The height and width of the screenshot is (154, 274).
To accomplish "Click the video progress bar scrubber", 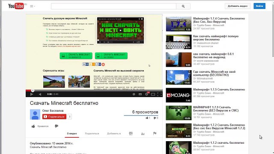I will pyautogui.click(x=33, y=90).
